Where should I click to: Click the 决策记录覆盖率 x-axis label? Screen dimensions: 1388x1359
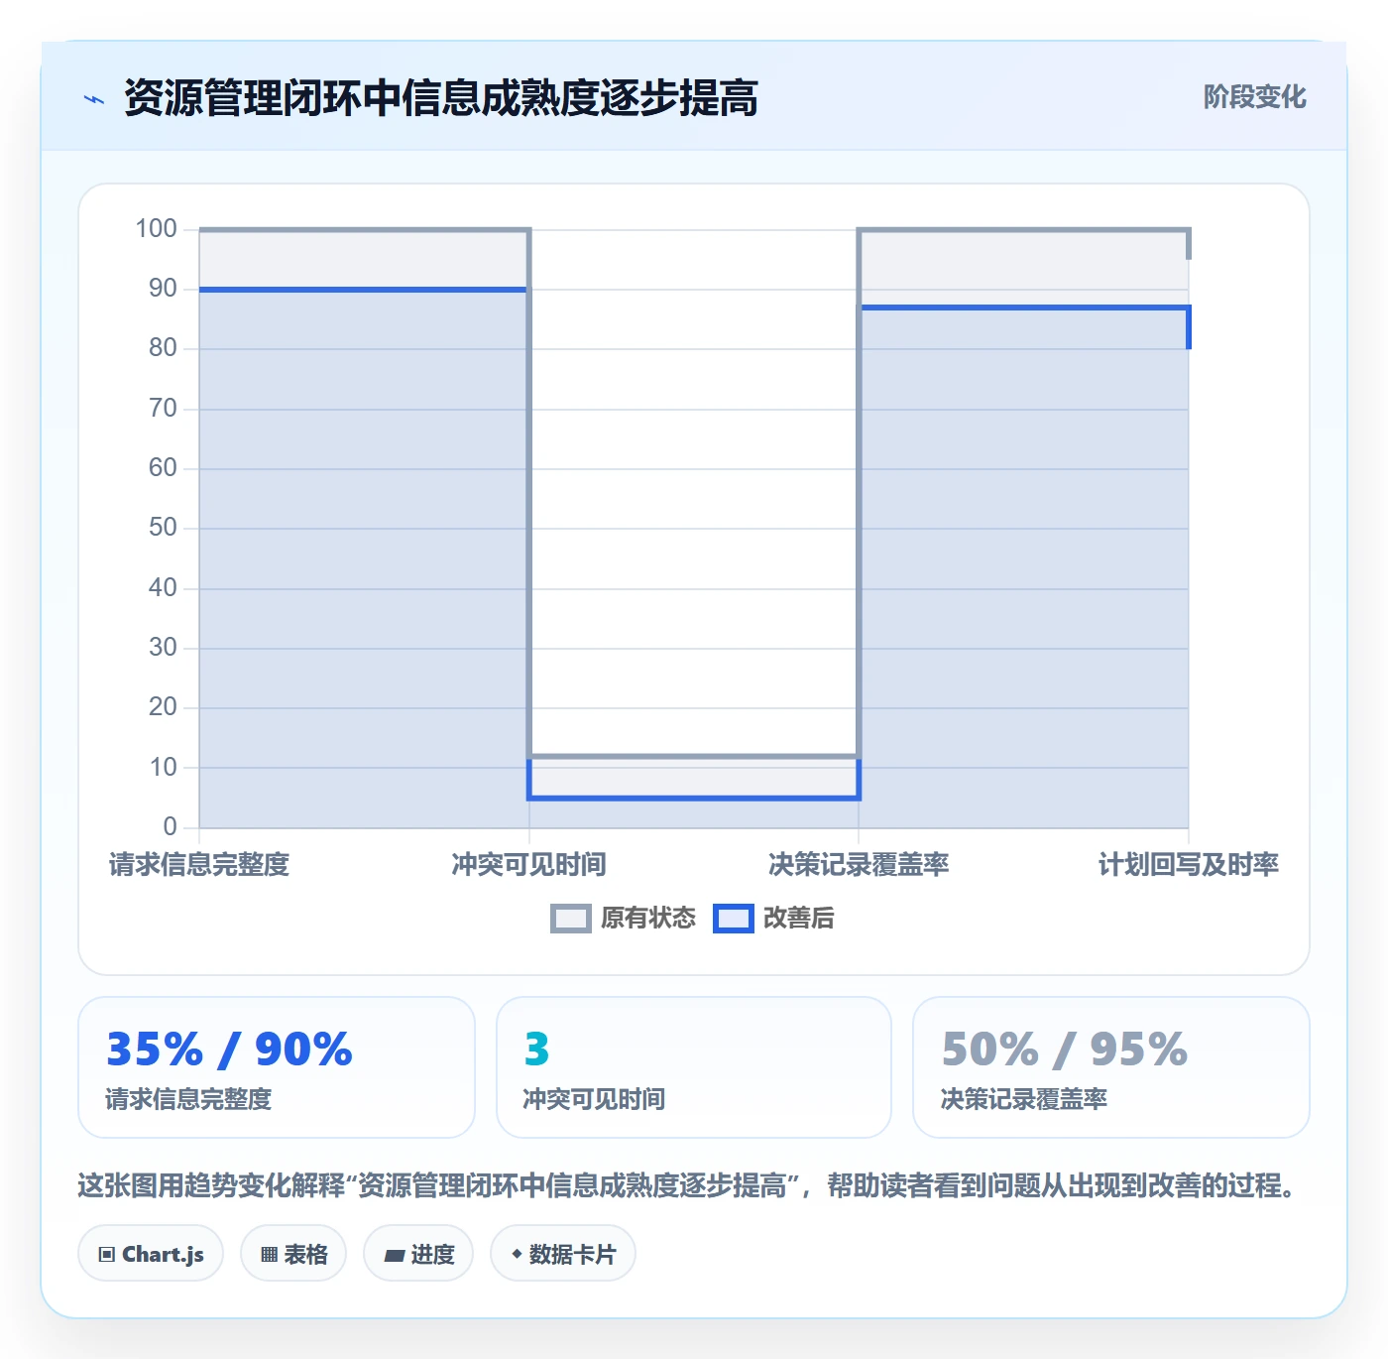tap(859, 865)
